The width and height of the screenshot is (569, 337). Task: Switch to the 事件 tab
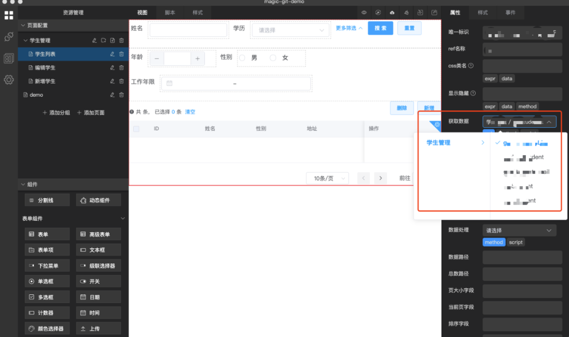(510, 12)
